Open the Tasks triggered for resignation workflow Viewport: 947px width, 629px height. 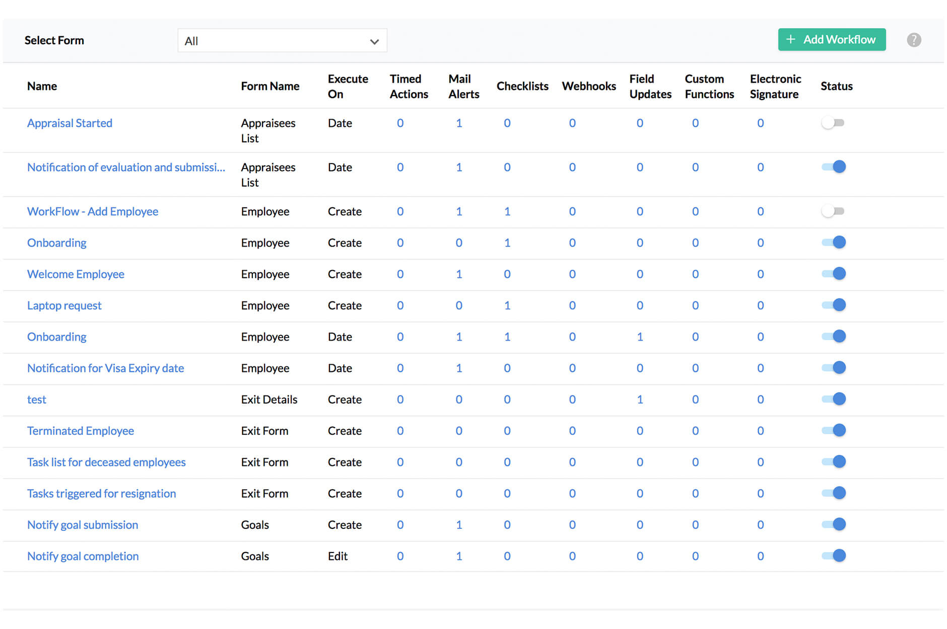(x=101, y=493)
